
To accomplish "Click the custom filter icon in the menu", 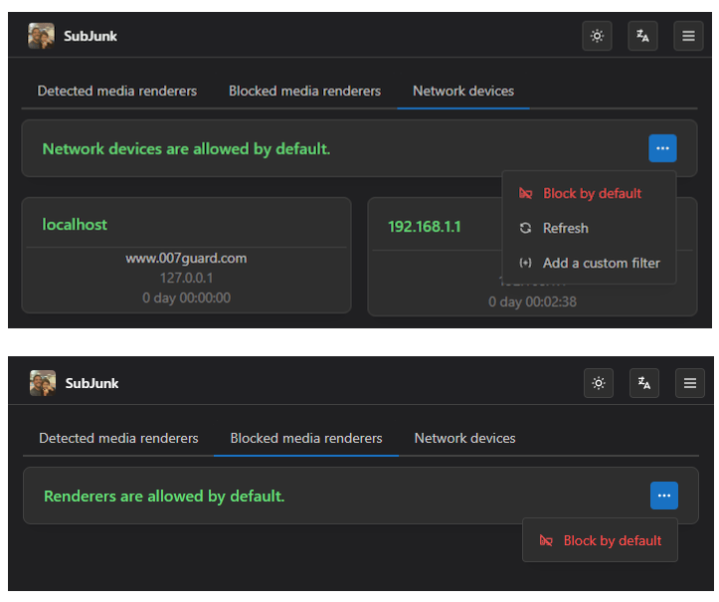I will click(x=526, y=263).
